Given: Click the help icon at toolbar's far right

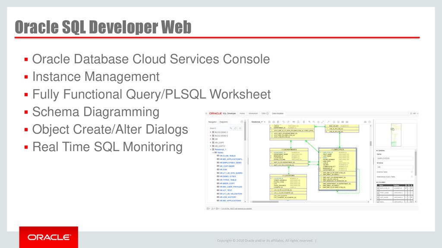Looking at the screenshot, I should [369, 122].
